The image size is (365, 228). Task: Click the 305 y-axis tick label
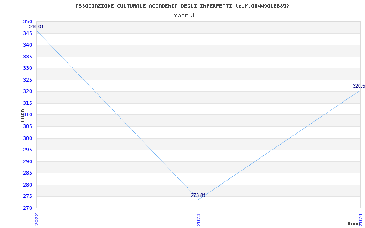coord(27,127)
